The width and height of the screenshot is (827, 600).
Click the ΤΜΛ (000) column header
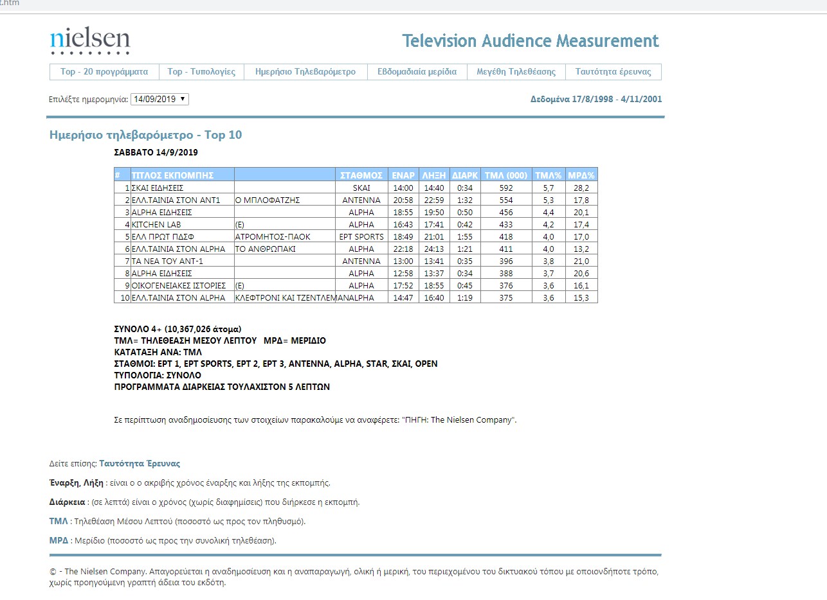pyautogui.click(x=505, y=175)
